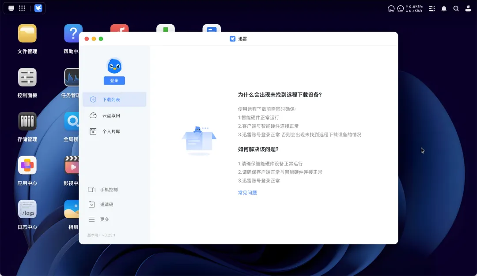Click the 迅雷 window title text
Screen dimensions: 477x276
[242, 39]
